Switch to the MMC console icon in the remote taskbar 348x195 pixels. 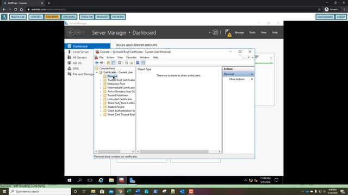[122, 180]
